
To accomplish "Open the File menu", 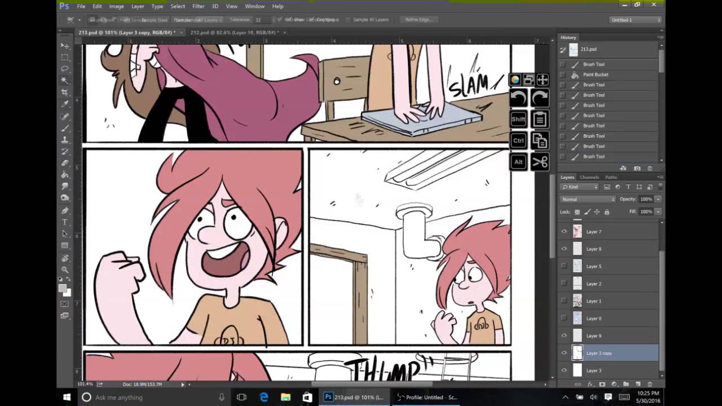I will [x=81, y=6].
